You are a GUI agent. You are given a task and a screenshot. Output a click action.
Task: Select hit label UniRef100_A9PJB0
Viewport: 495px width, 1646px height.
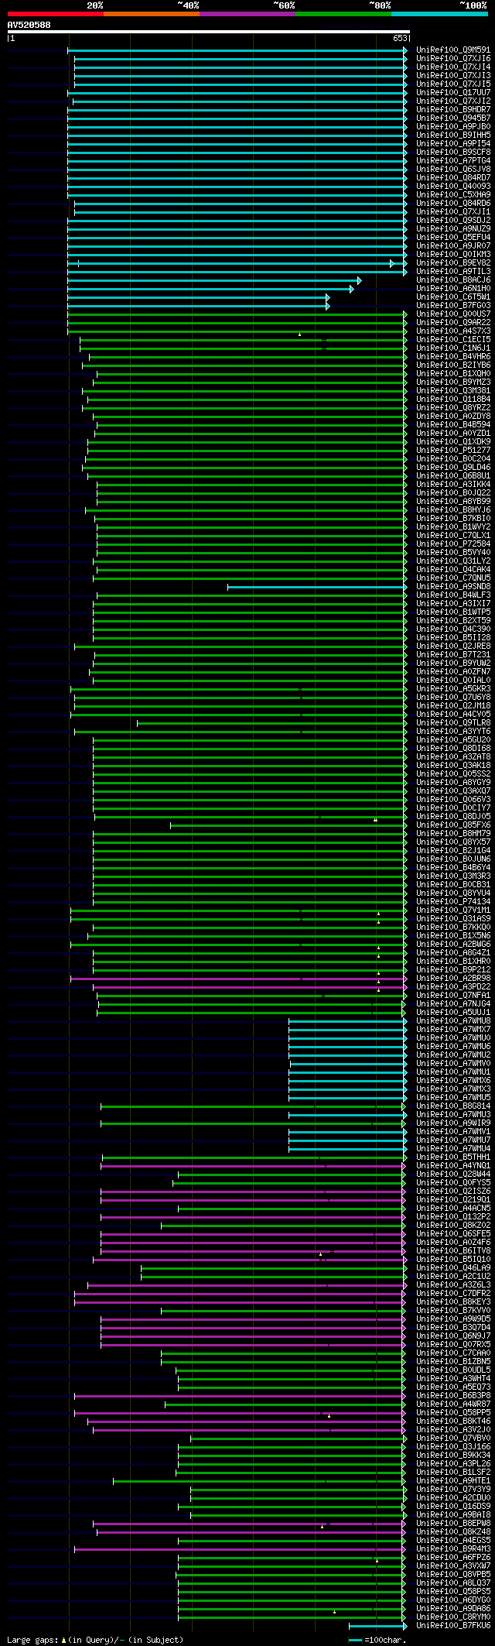click(453, 127)
